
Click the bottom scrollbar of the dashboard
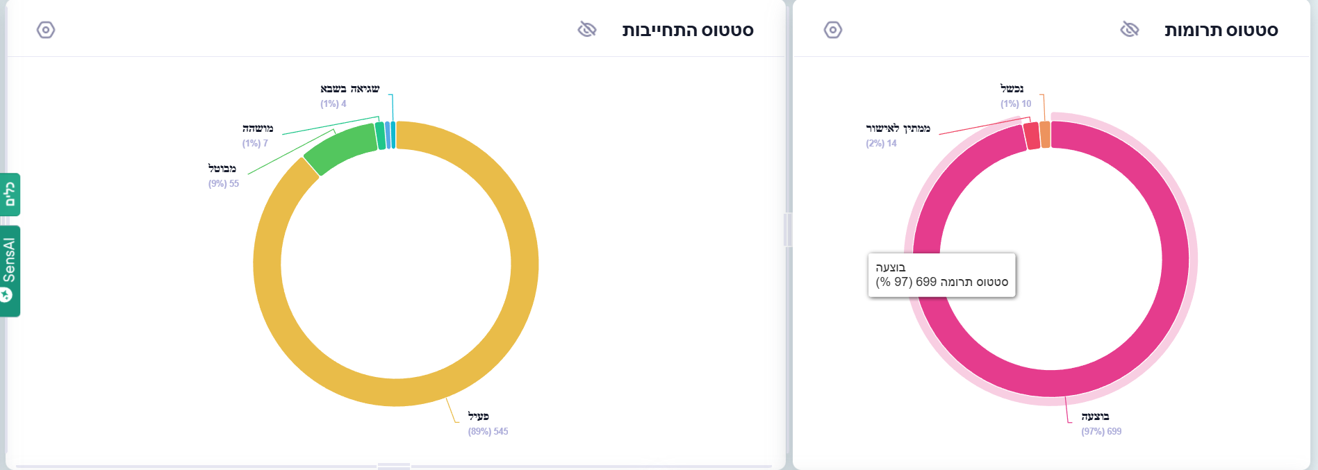point(393,465)
